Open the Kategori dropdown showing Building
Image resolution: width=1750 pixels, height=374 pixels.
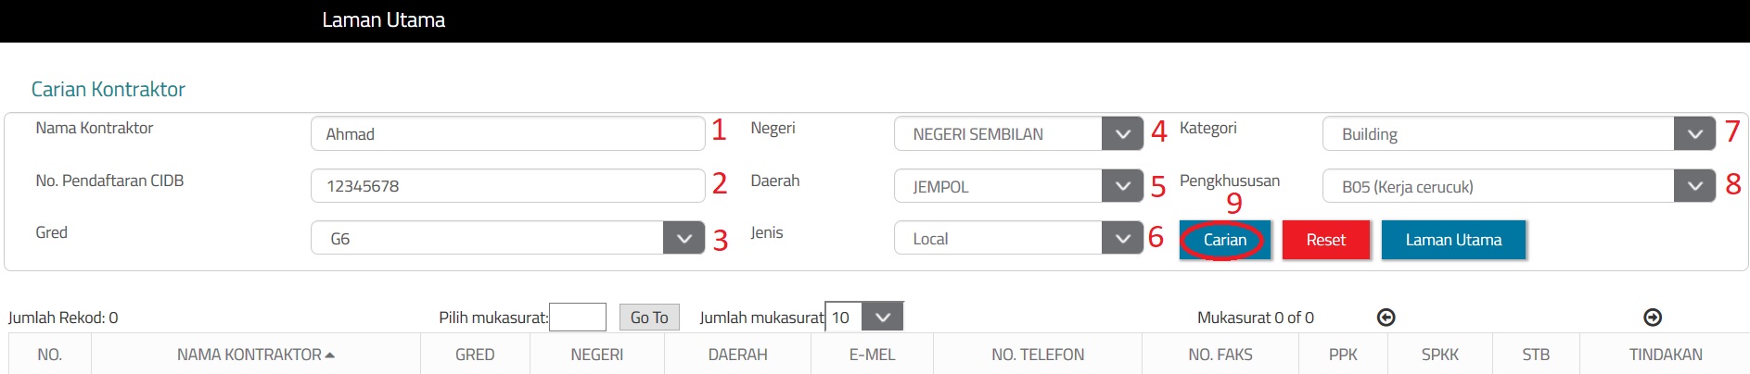point(1694,134)
